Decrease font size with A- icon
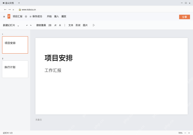193x135 pixels. (x=60, y=25)
